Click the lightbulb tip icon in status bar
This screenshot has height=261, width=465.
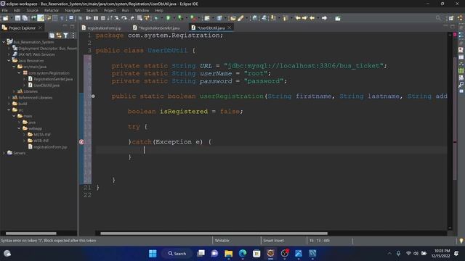coord(461,241)
